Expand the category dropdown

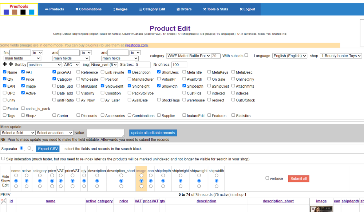click(x=188, y=56)
